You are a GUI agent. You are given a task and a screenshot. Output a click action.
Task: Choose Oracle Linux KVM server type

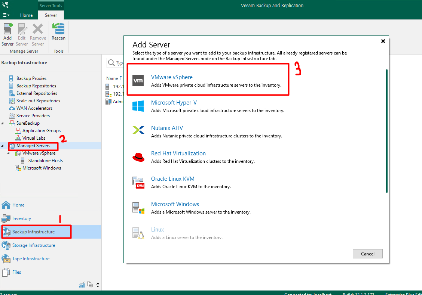point(172,179)
